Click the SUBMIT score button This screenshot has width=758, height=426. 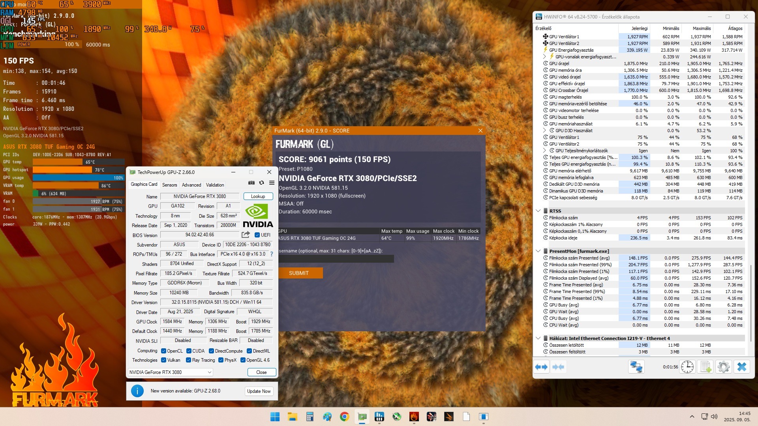pyautogui.click(x=300, y=273)
